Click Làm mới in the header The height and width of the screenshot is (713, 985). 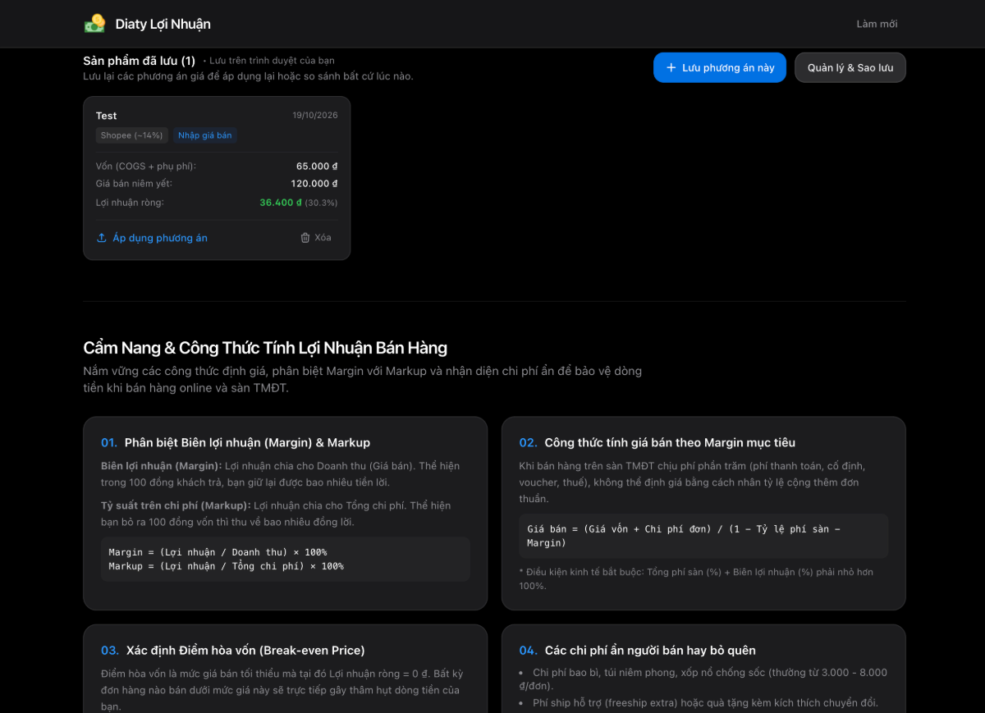coord(877,24)
